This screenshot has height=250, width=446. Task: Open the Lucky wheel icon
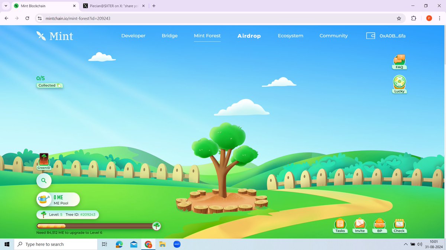(399, 84)
